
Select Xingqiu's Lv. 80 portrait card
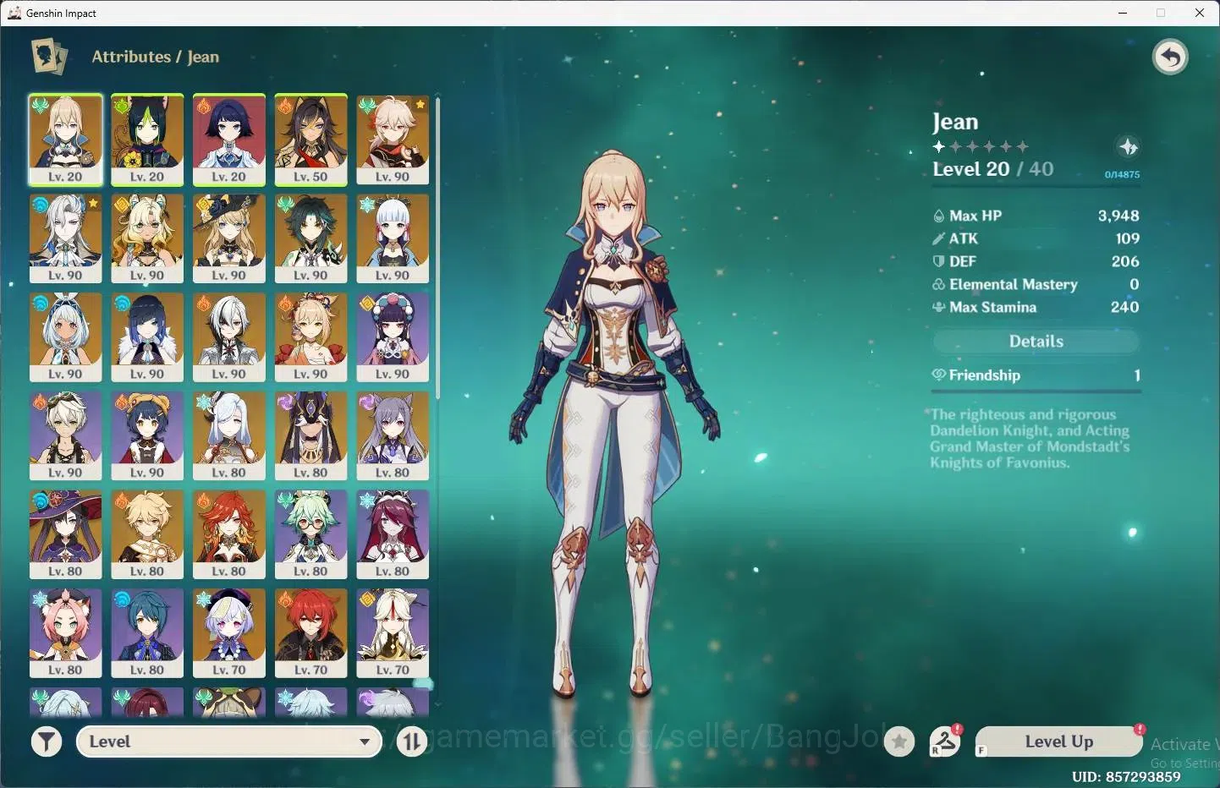click(147, 634)
